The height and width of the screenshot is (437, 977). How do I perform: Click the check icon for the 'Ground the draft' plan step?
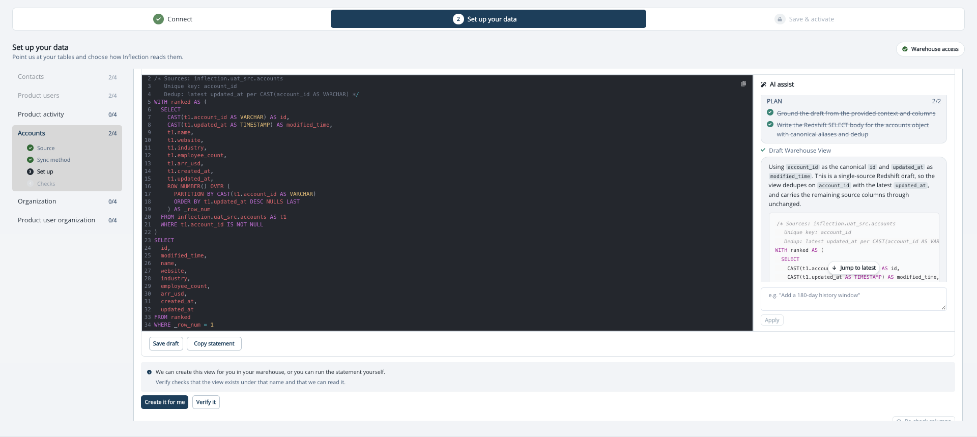pos(770,112)
